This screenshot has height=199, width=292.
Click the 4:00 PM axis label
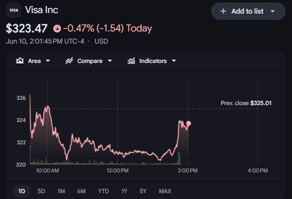[258, 170]
